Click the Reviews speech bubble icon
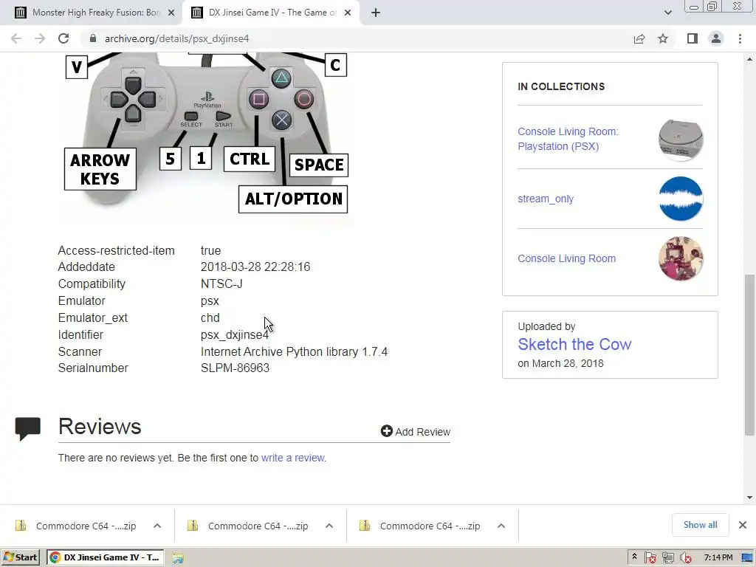The height and width of the screenshot is (567, 756). pos(27,428)
